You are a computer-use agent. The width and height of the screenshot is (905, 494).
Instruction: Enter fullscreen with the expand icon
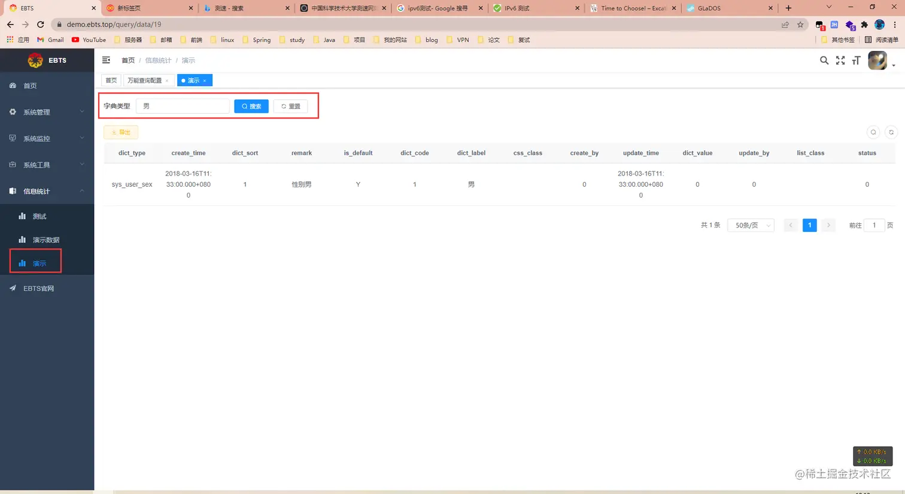point(840,60)
